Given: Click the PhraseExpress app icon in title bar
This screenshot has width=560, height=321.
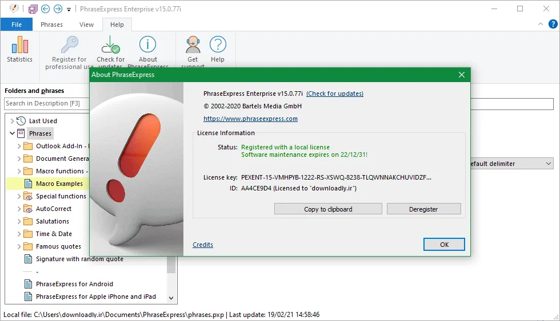Looking at the screenshot, I should pos(14,9).
